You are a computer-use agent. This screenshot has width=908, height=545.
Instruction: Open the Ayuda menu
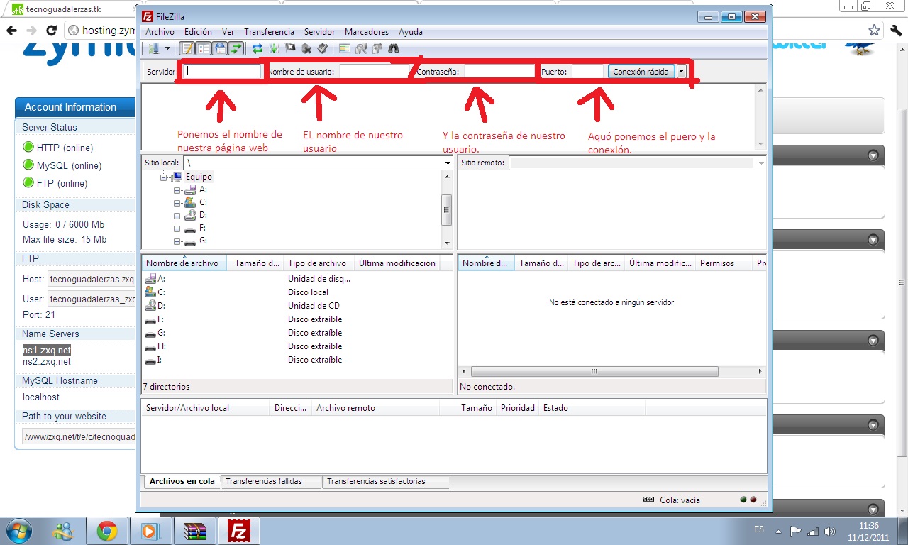[x=410, y=32]
